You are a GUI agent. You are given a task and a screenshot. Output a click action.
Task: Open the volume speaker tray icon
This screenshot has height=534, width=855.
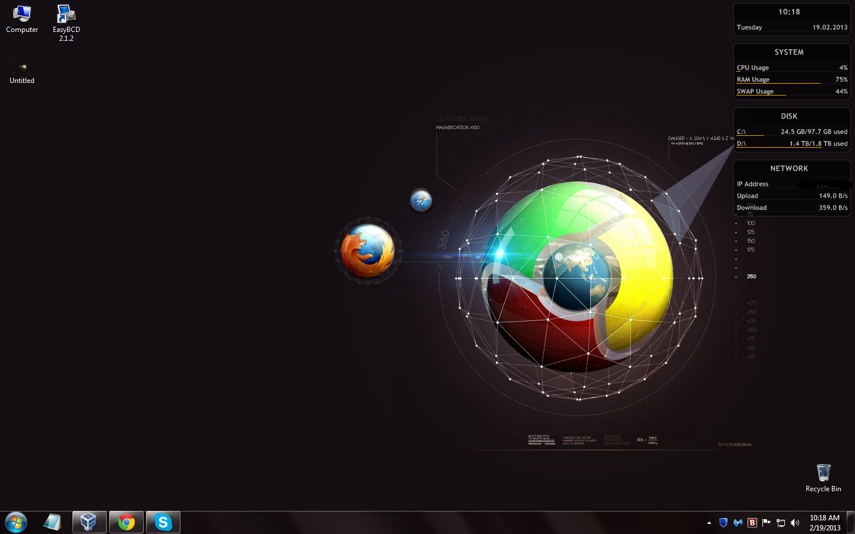[x=795, y=523]
